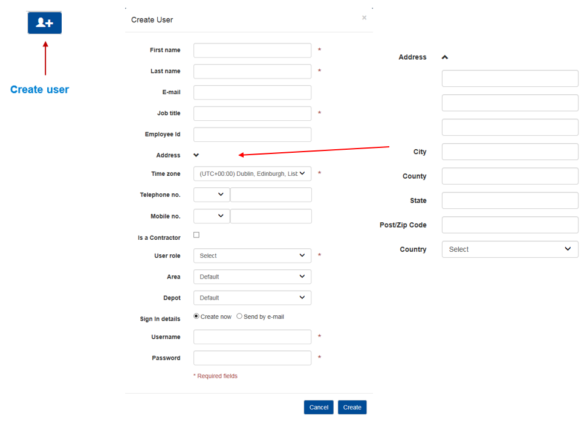The image size is (587, 427).
Task: Click the Mobile no. number field
Action: coord(271,216)
